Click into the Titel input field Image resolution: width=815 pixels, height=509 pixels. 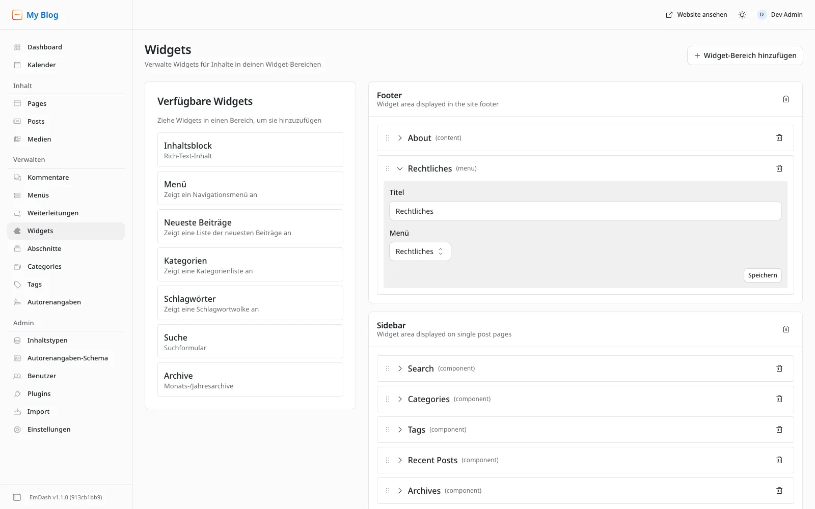click(x=585, y=211)
